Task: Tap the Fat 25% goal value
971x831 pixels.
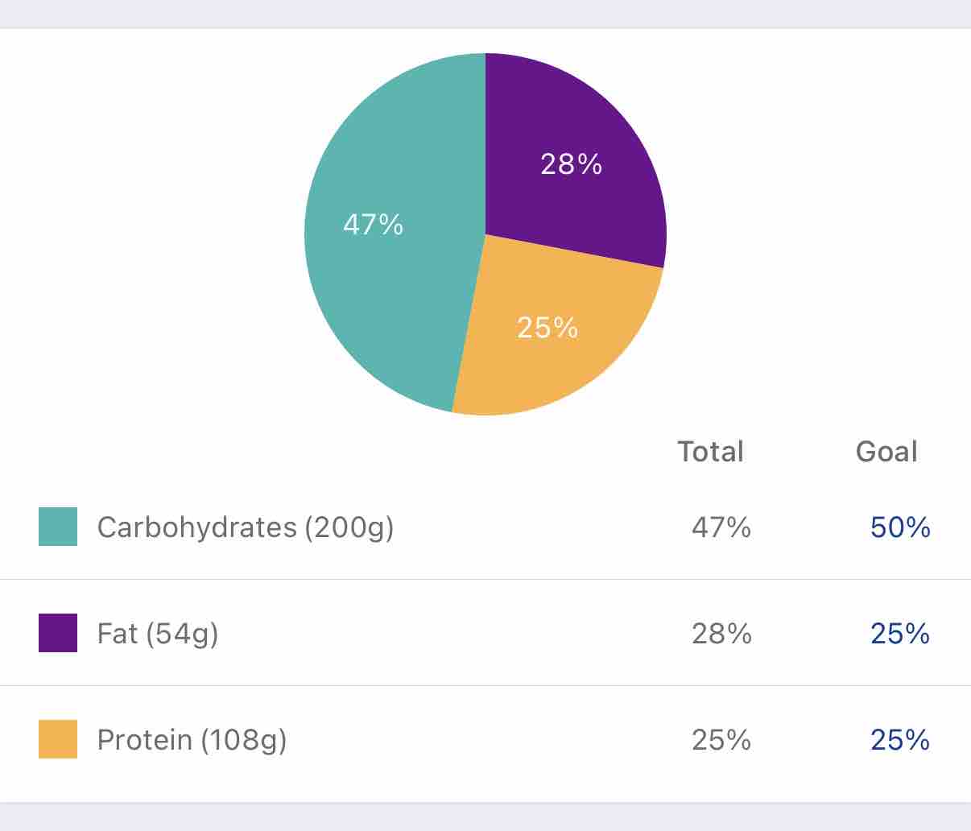Action: click(900, 634)
